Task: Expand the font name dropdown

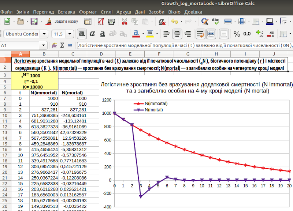Action: pyautogui.click(x=45, y=34)
